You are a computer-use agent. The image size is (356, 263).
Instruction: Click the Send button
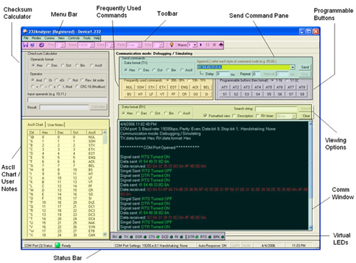305,68
